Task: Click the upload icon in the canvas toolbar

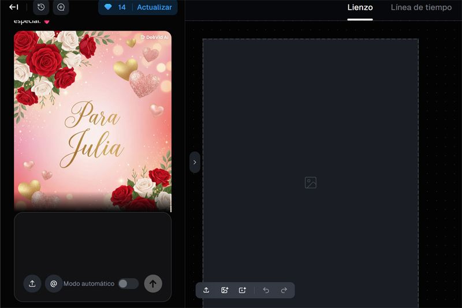Action: pyautogui.click(x=206, y=290)
